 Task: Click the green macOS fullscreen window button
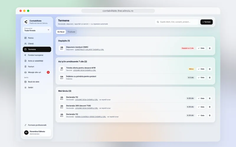(28, 11)
